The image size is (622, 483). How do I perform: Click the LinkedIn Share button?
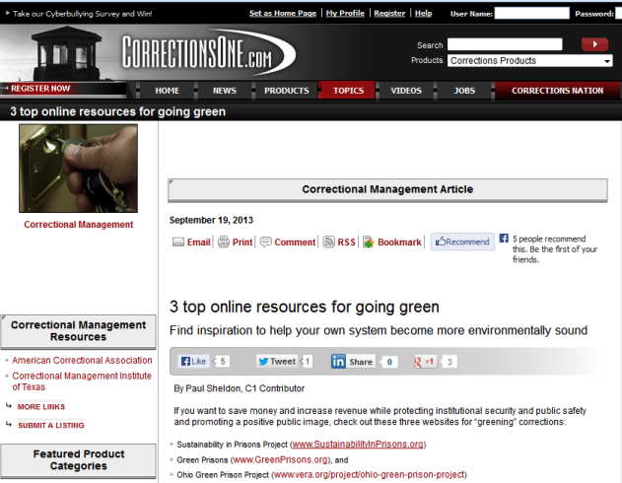(x=353, y=361)
